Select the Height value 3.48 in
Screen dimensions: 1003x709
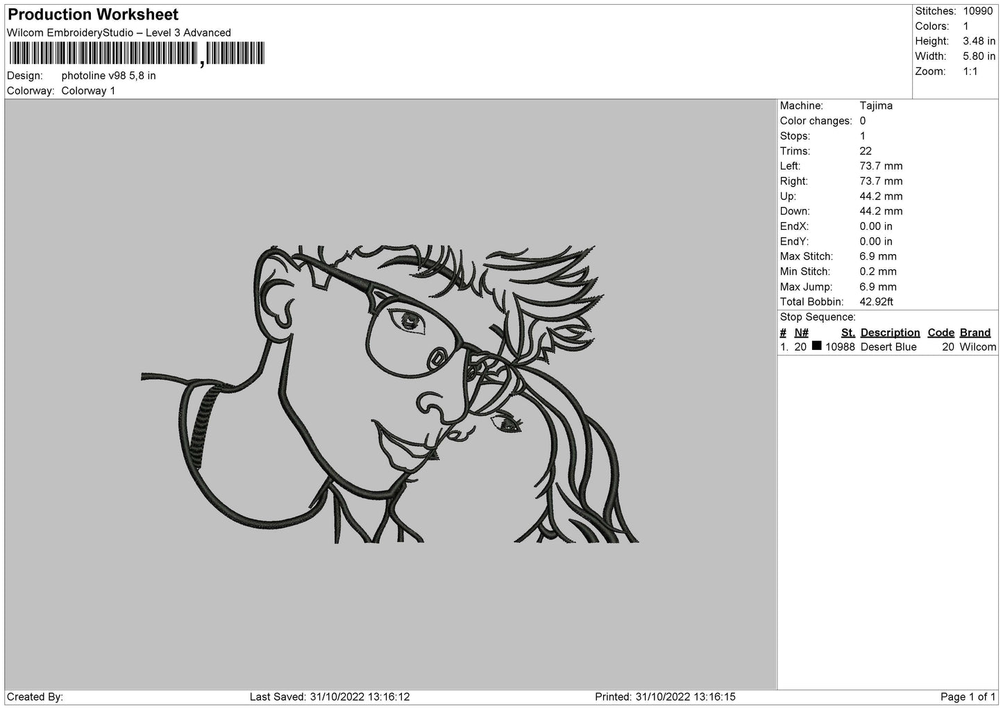coord(979,42)
